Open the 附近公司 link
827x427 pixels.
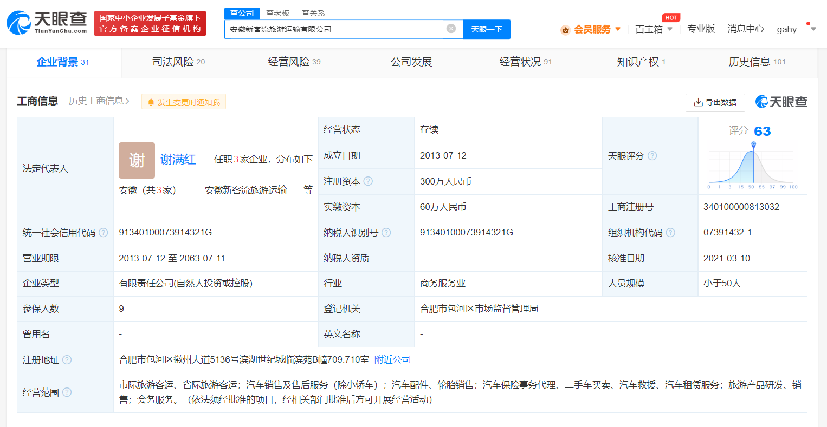point(391,359)
